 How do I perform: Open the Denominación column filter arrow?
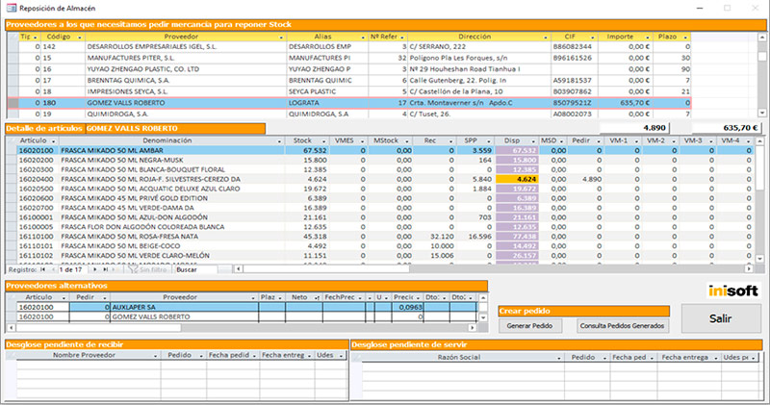pos(279,141)
